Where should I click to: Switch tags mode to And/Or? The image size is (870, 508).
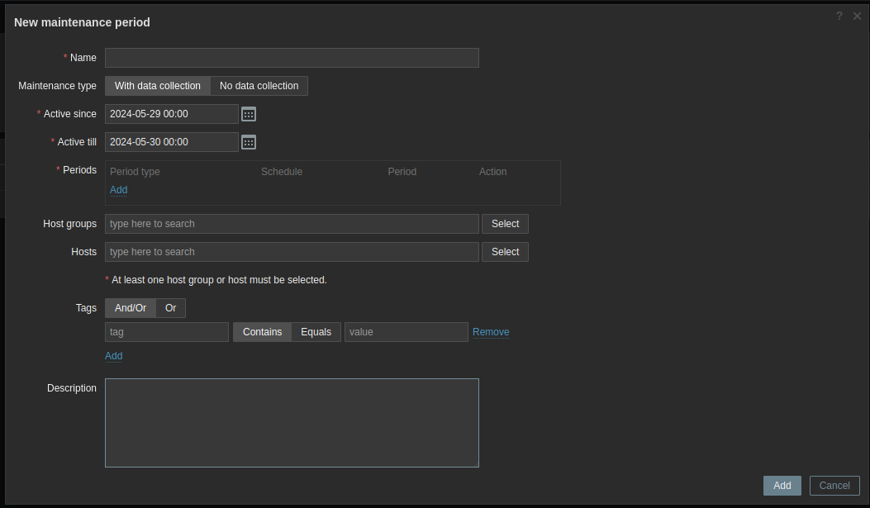131,308
